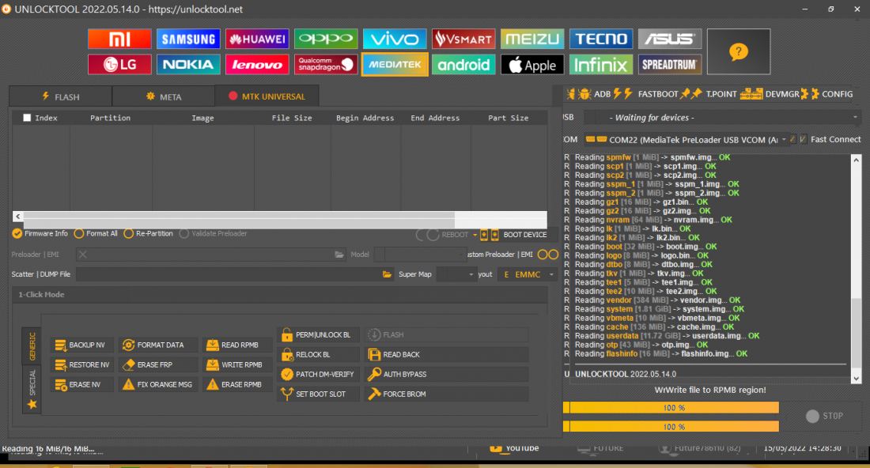The height and width of the screenshot is (468, 870).
Task: Toggle the Fast Connect checkbox
Action: tap(803, 139)
